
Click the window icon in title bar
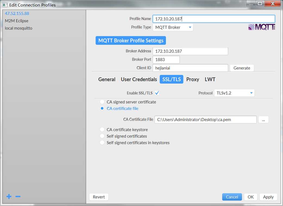(x=5, y=5)
